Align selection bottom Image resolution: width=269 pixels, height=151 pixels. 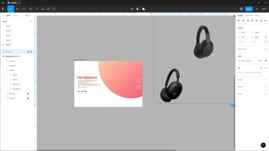[261, 21]
